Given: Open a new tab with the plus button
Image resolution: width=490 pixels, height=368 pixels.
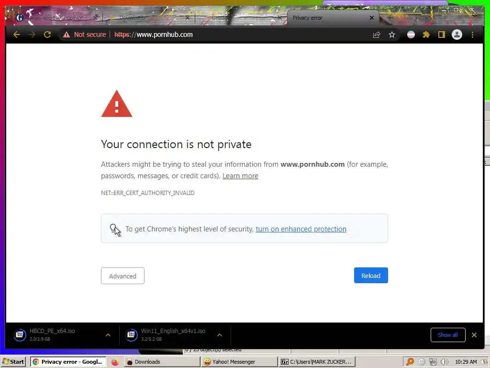Looking at the screenshot, I should pos(390,18).
